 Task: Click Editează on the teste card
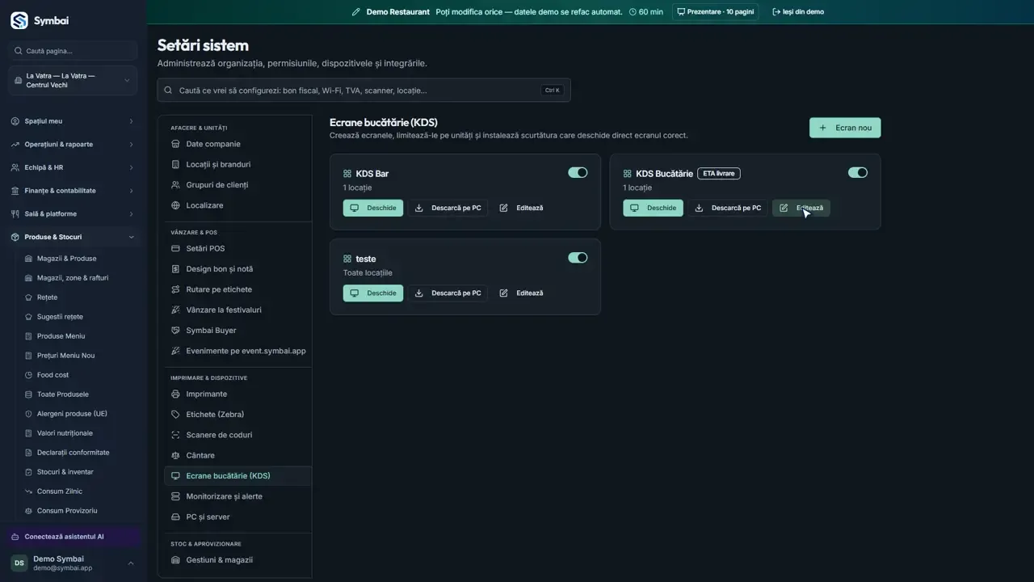521,293
